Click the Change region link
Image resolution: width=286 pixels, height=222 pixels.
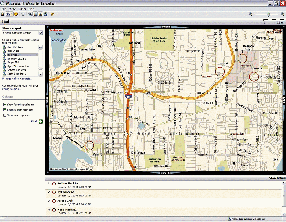(11, 89)
